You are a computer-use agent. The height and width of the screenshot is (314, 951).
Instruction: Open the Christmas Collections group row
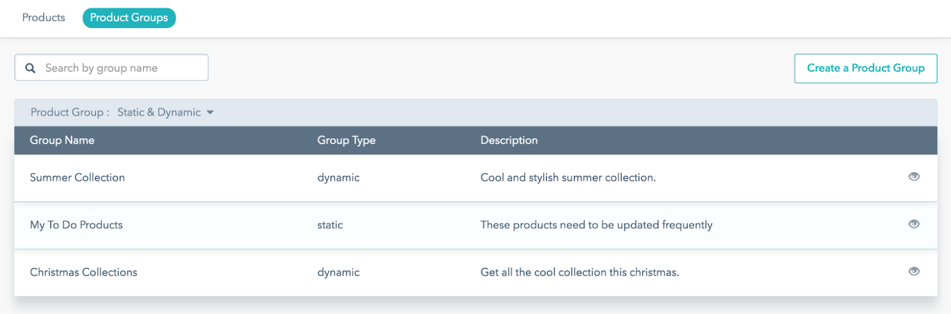[x=475, y=272]
